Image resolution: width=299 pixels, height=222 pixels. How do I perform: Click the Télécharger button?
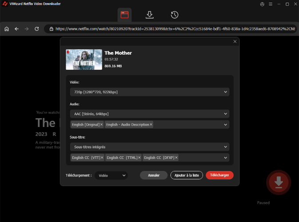pyautogui.click(x=219, y=175)
